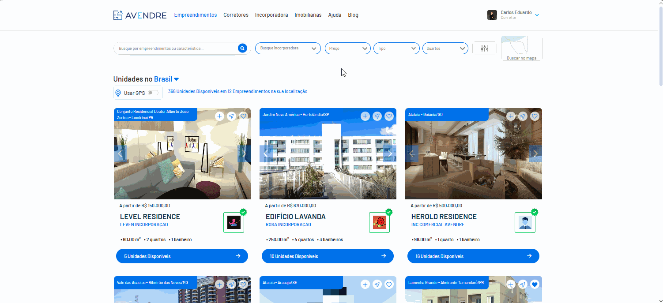The image size is (663, 303).
Task: Click plus icon on Lamenha Grande card
Action: click(x=511, y=284)
